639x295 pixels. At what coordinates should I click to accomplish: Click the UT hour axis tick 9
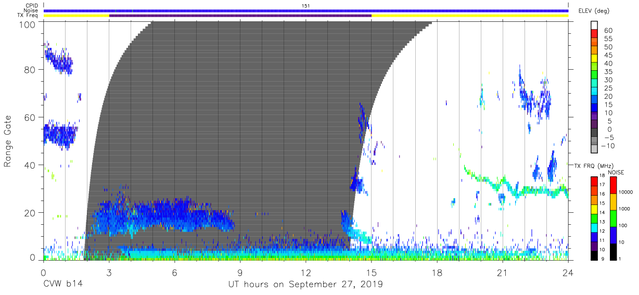(x=240, y=273)
